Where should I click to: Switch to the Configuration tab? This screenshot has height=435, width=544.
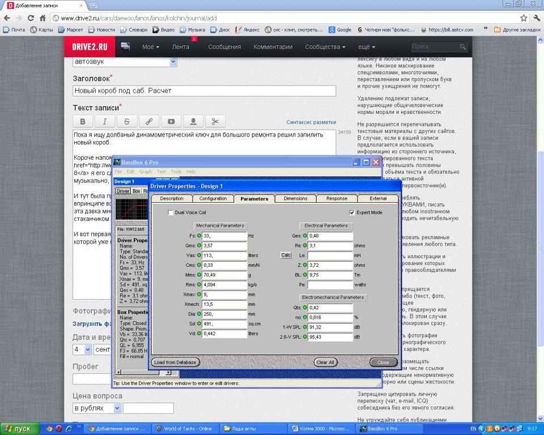tap(213, 198)
